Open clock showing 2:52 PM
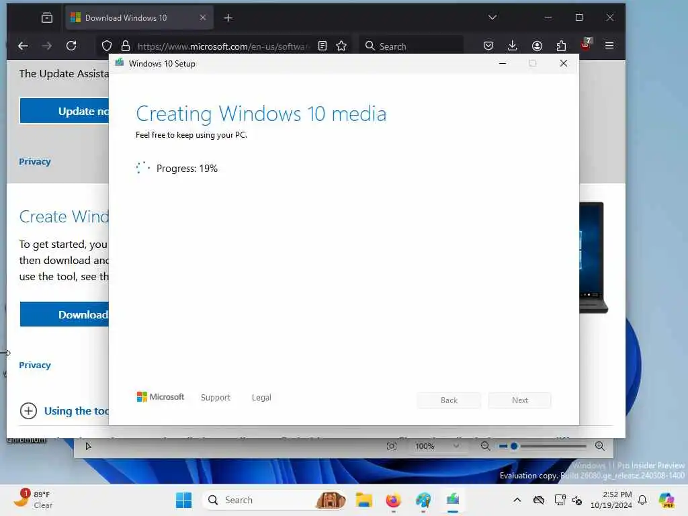Viewport: 688px width, 516px height. click(611, 500)
